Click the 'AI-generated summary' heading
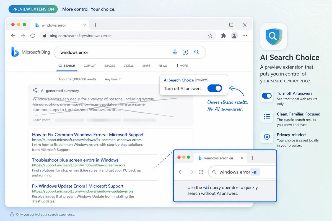 [x=60, y=91]
